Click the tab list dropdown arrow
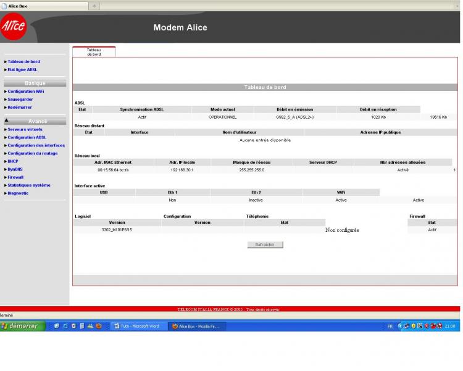463x371 pixels. click(x=457, y=6)
